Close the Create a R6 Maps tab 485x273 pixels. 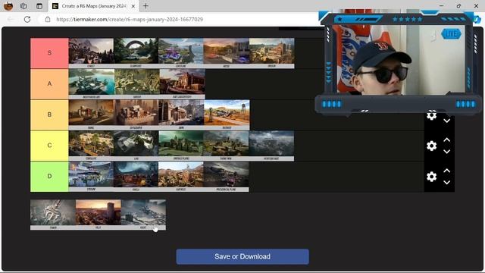[133, 6]
